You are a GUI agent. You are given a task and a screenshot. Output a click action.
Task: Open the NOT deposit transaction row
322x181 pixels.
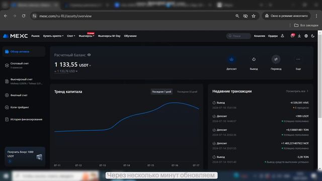[x=261, y=146]
